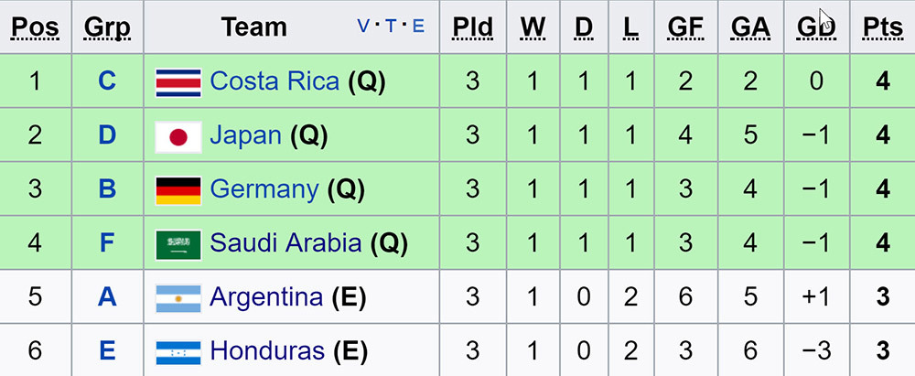Click the Germany flag icon
Viewport: 915px width, 376px height.
click(178, 190)
